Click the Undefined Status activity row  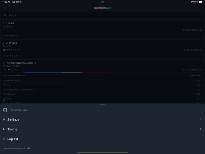(x=102, y=81)
